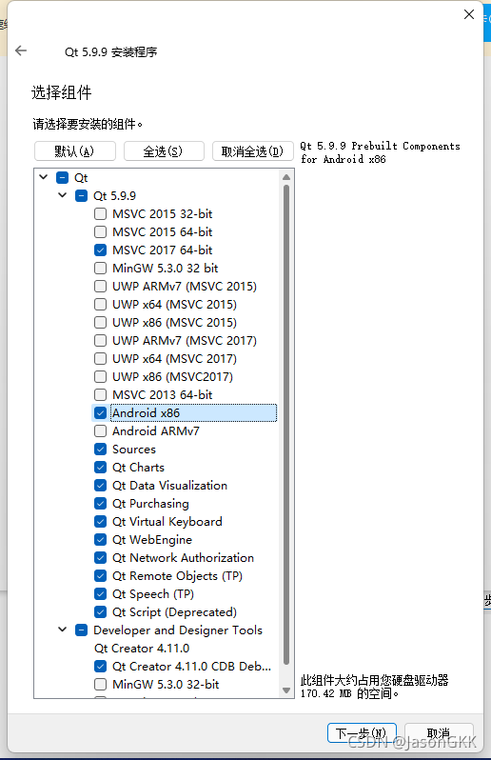Uncheck Qt Data Visualization
This screenshot has width=491, height=760.
click(x=100, y=485)
